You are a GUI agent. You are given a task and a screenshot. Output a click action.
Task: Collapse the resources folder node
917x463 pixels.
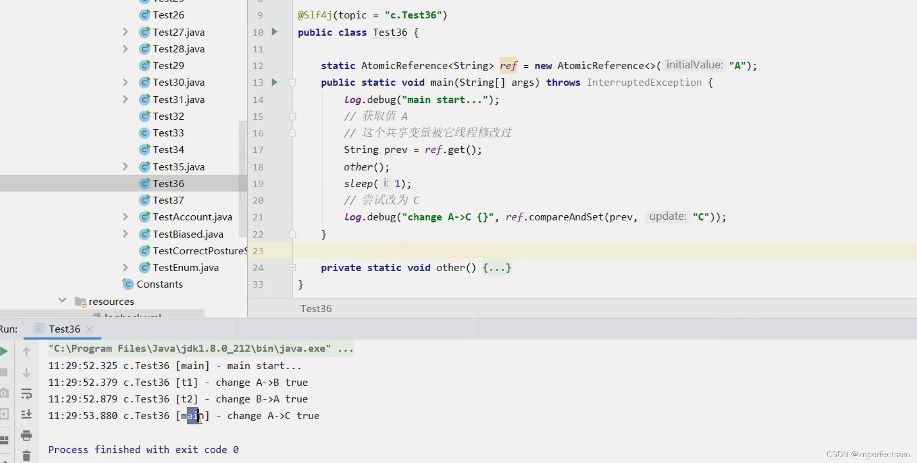tap(62, 300)
